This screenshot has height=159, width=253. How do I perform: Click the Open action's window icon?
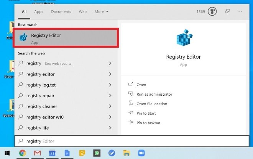[x=131, y=84]
